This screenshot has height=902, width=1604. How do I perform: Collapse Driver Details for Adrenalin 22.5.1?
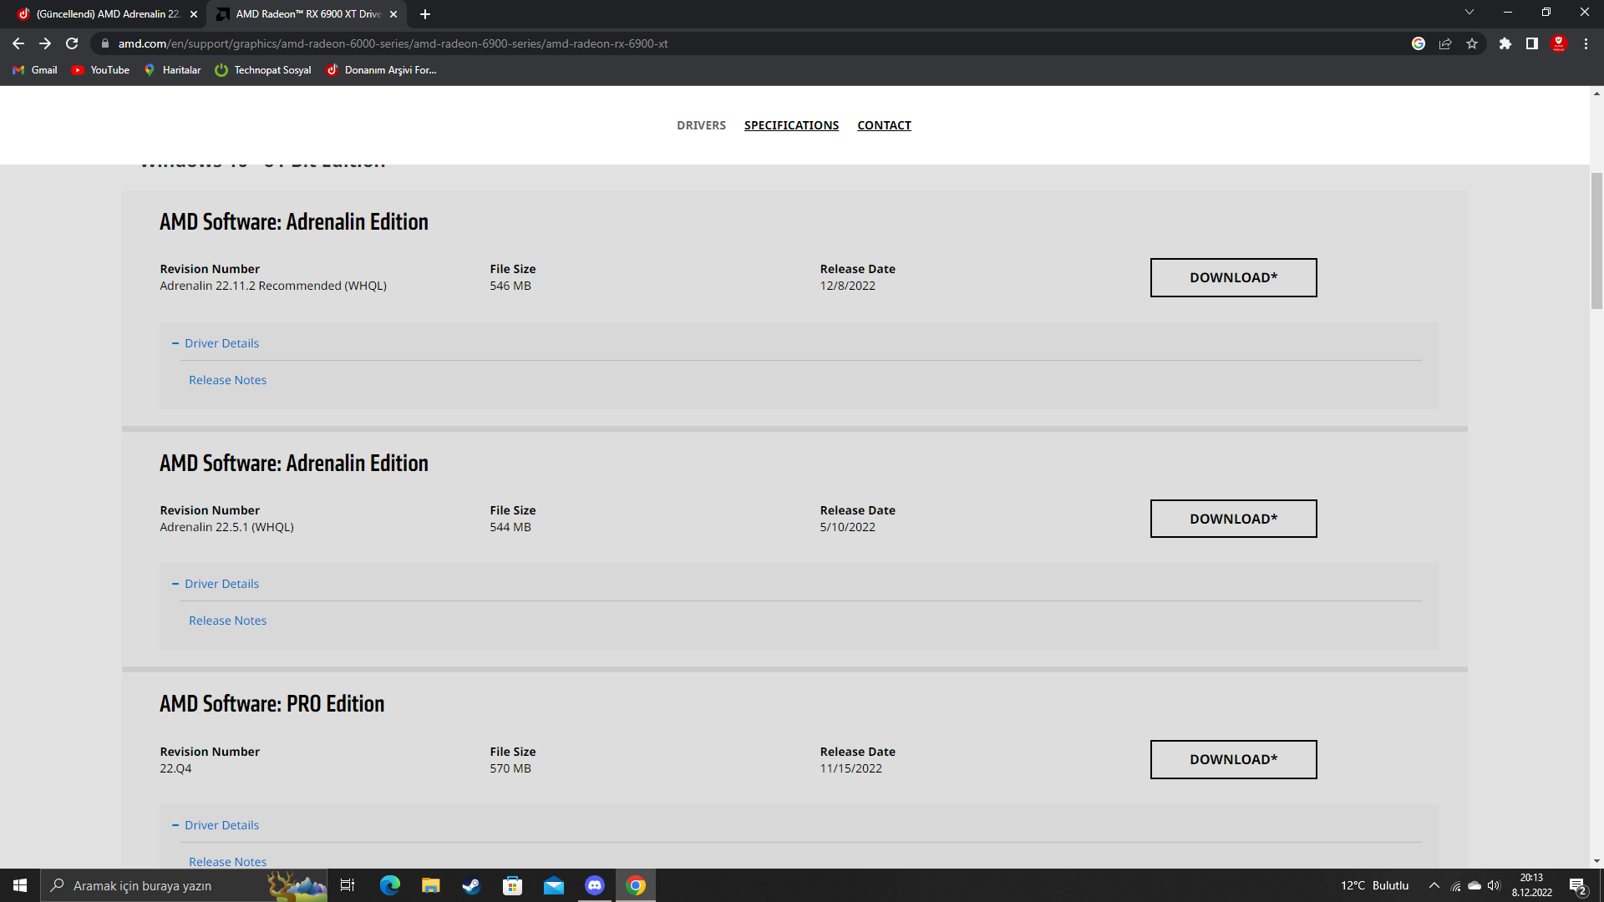pos(216,584)
